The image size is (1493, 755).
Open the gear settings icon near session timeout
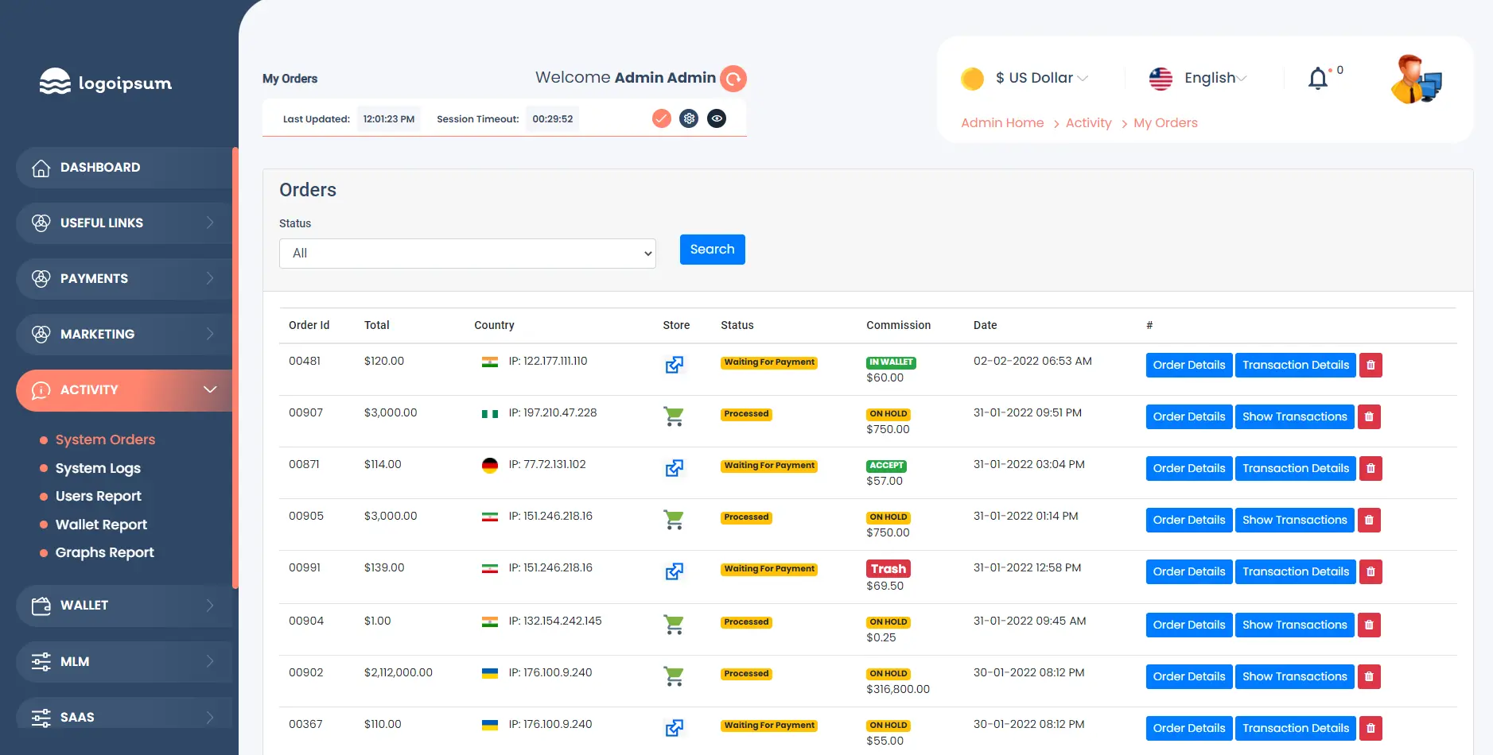[x=689, y=118]
